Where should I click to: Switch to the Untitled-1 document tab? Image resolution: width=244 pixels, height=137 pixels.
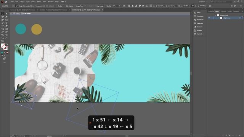(53, 10)
